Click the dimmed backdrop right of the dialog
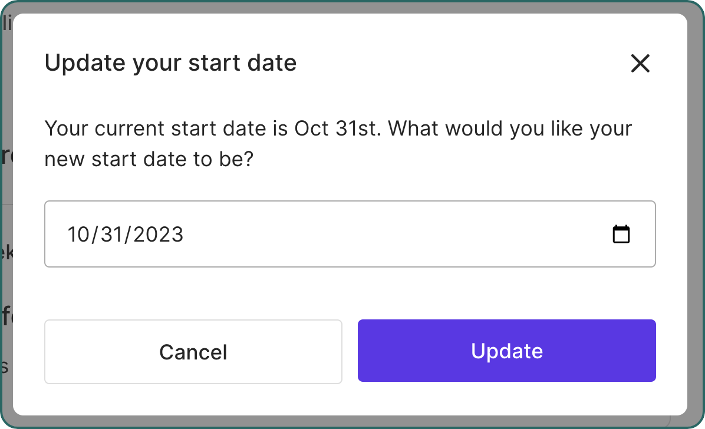 click(696, 236)
